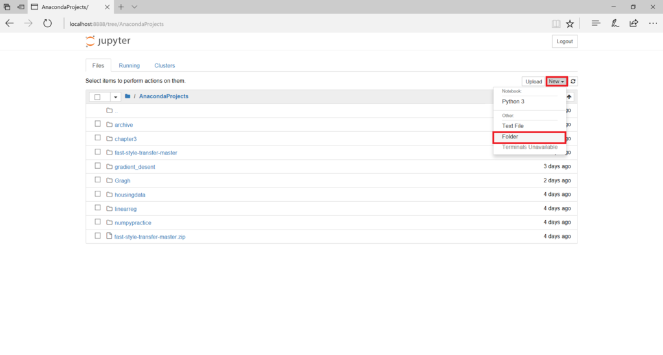The image size is (663, 355).
Task: Open the housingdata folder link
Action: 129,195
